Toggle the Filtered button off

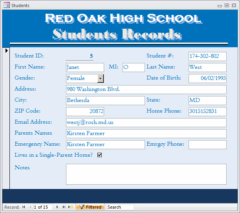(x=90, y=207)
